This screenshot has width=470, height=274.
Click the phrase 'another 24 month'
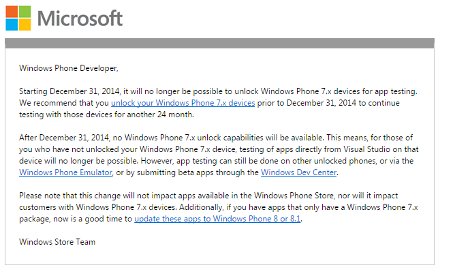click(160, 115)
